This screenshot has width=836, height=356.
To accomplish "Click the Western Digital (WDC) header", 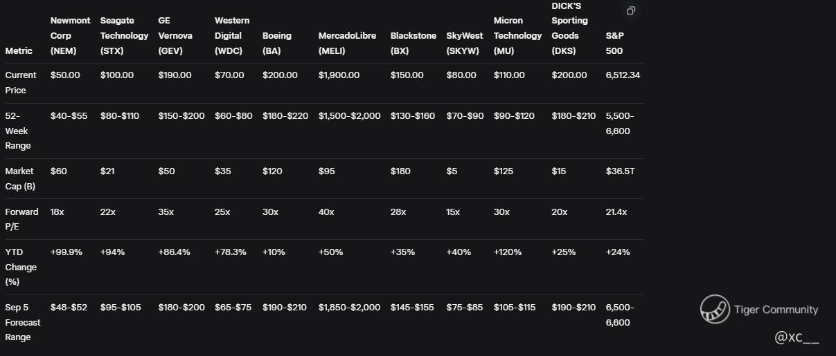I will 232,35.
